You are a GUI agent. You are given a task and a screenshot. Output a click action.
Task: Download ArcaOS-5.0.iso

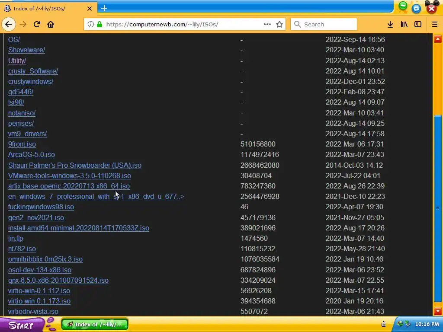click(31, 155)
